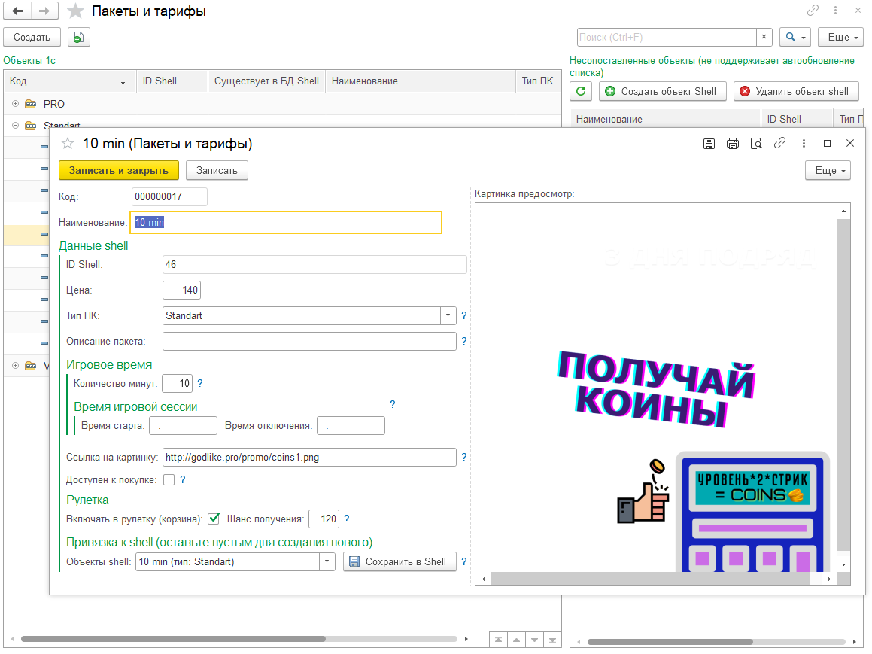Click the save icon in the 10 min form
This screenshot has width=872, height=654.
tap(708, 143)
